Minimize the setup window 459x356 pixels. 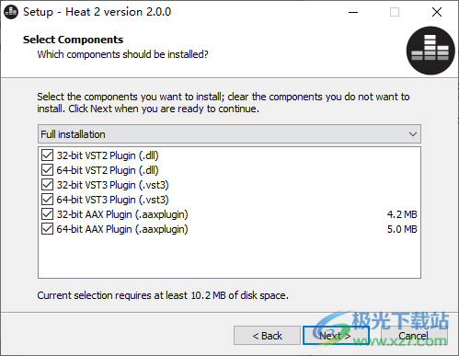(x=353, y=12)
